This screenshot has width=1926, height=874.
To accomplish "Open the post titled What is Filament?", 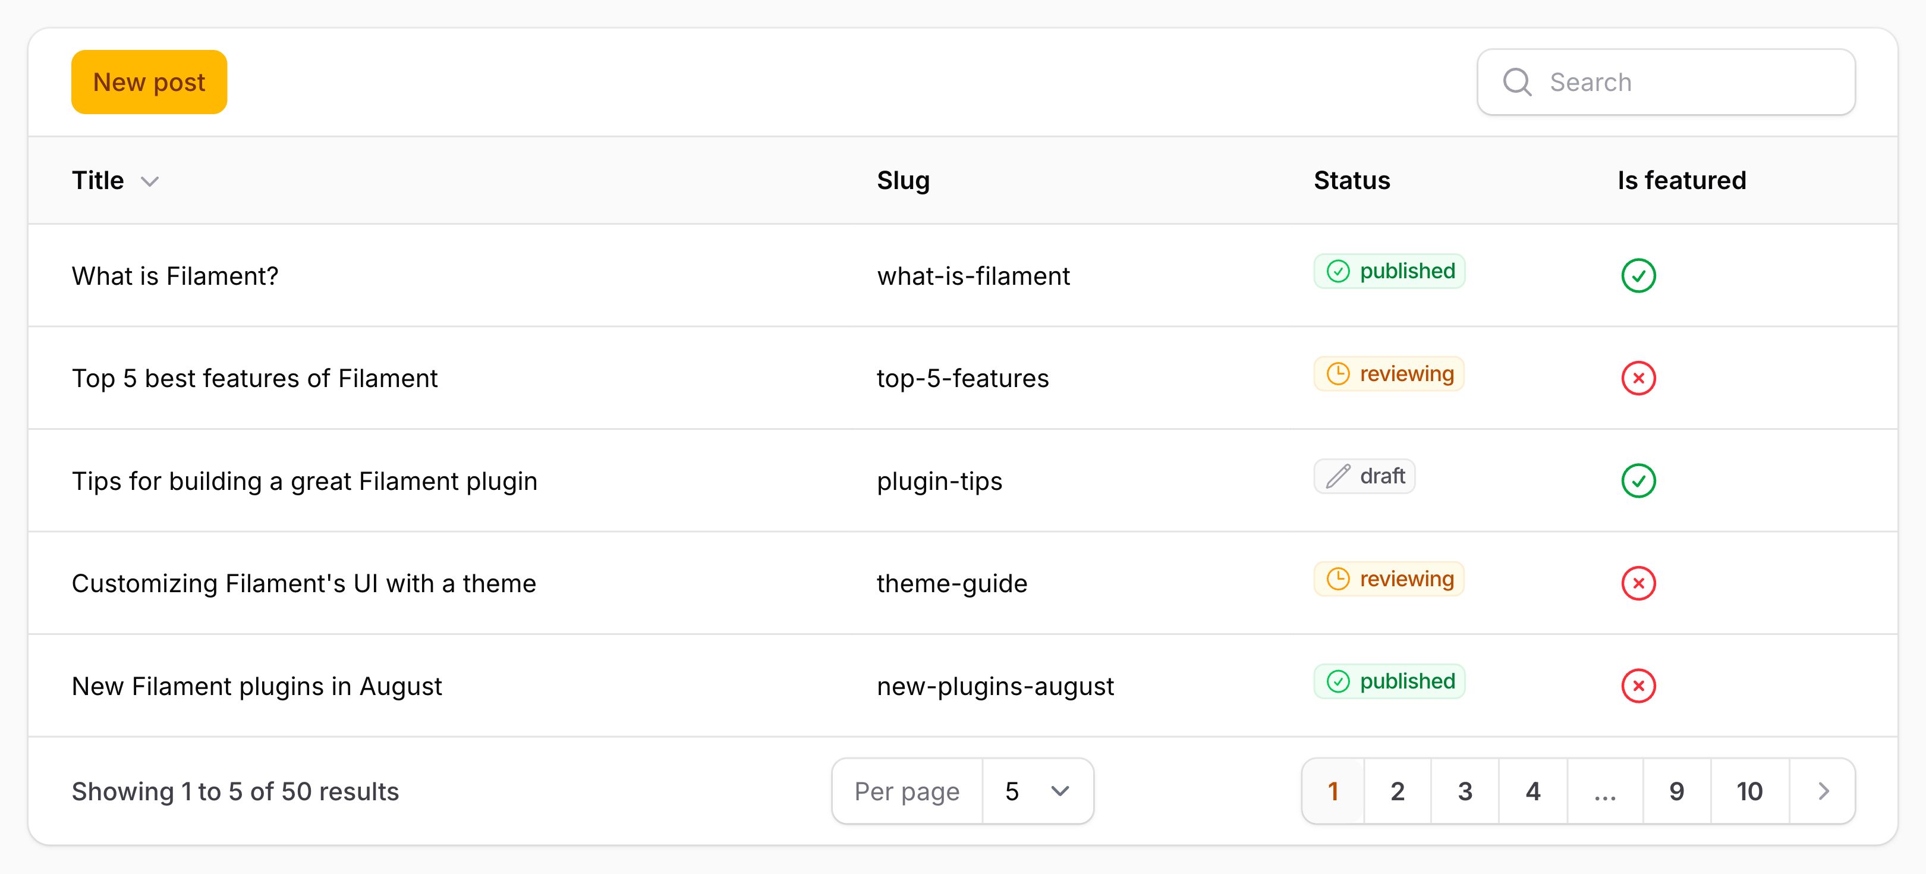I will (x=174, y=275).
